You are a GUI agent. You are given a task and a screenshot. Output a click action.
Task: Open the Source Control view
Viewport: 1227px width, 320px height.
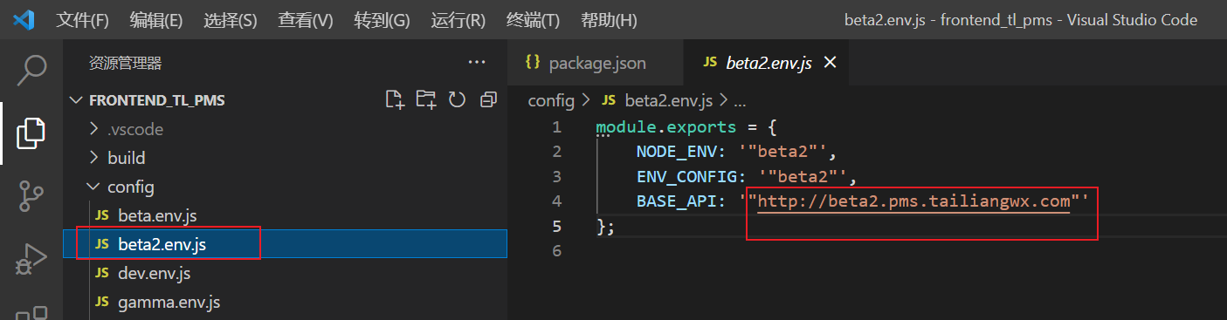pyautogui.click(x=31, y=197)
